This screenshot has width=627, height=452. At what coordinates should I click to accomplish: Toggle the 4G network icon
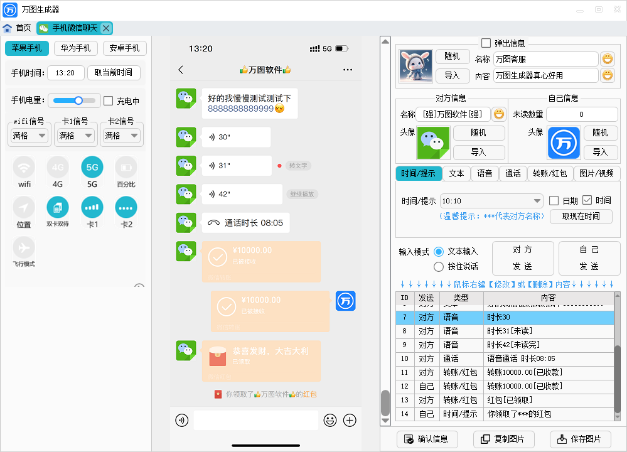click(x=58, y=168)
